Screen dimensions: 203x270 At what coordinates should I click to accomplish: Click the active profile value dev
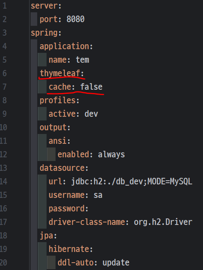click(91, 114)
